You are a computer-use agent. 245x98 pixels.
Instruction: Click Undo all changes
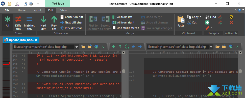(x=155, y=23)
